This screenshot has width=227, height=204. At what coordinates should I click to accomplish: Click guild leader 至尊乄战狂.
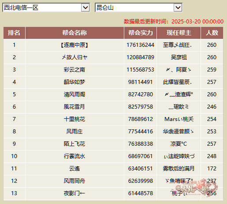pyautogui.click(x=177, y=45)
